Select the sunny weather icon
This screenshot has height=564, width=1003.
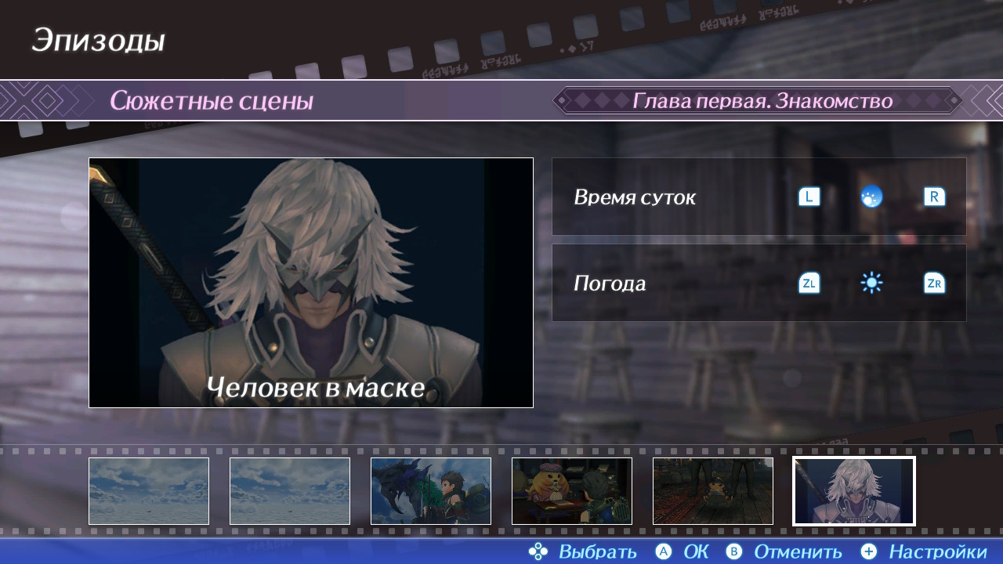coord(871,283)
